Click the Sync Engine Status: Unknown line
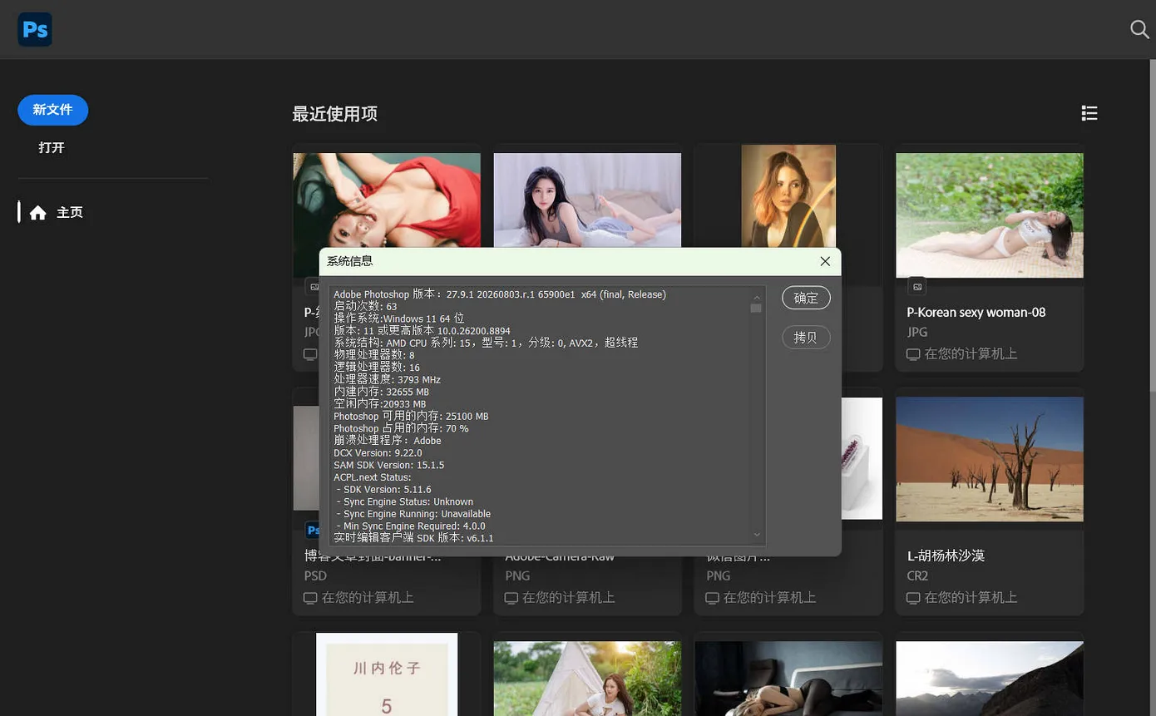The width and height of the screenshot is (1156, 716). tap(405, 502)
